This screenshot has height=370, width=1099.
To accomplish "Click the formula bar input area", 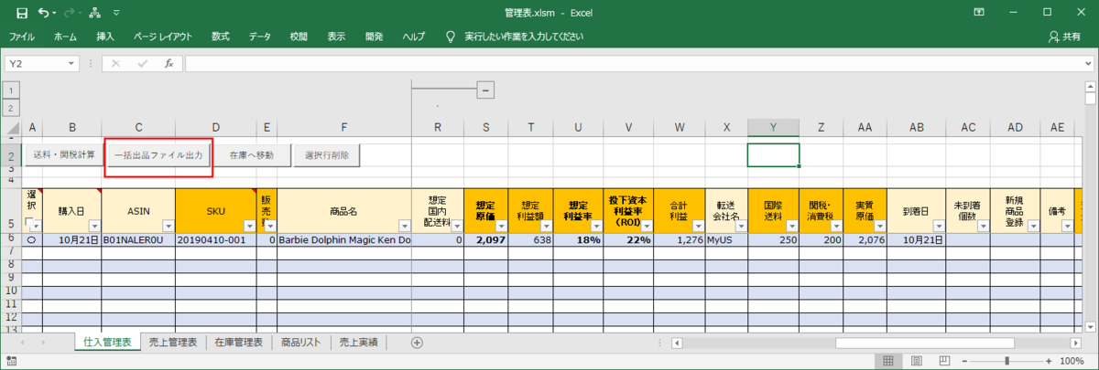I will [x=632, y=64].
